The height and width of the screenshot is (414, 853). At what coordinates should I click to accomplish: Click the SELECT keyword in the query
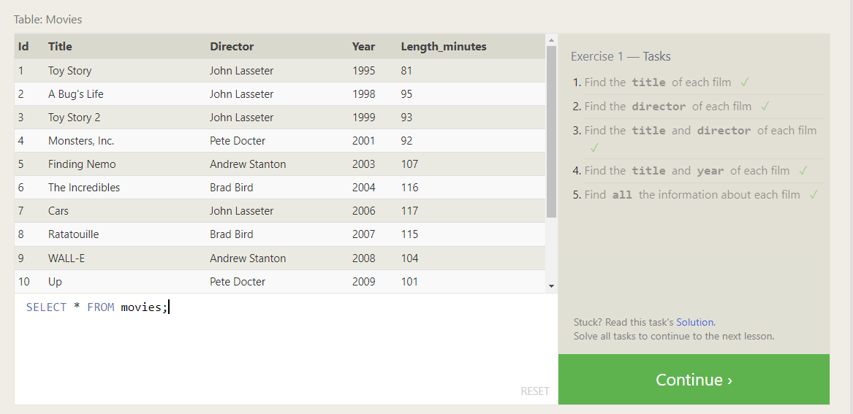pyautogui.click(x=46, y=307)
